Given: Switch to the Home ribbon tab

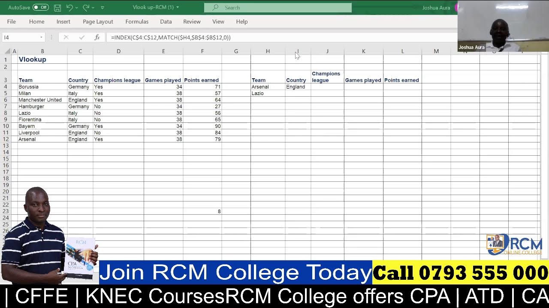Looking at the screenshot, I should click(36, 21).
